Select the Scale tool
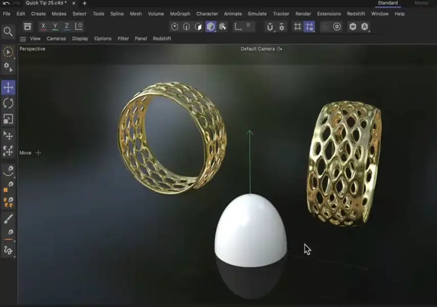Image resolution: width=437 pixels, height=307 pixels. click(x=8, y=119)
